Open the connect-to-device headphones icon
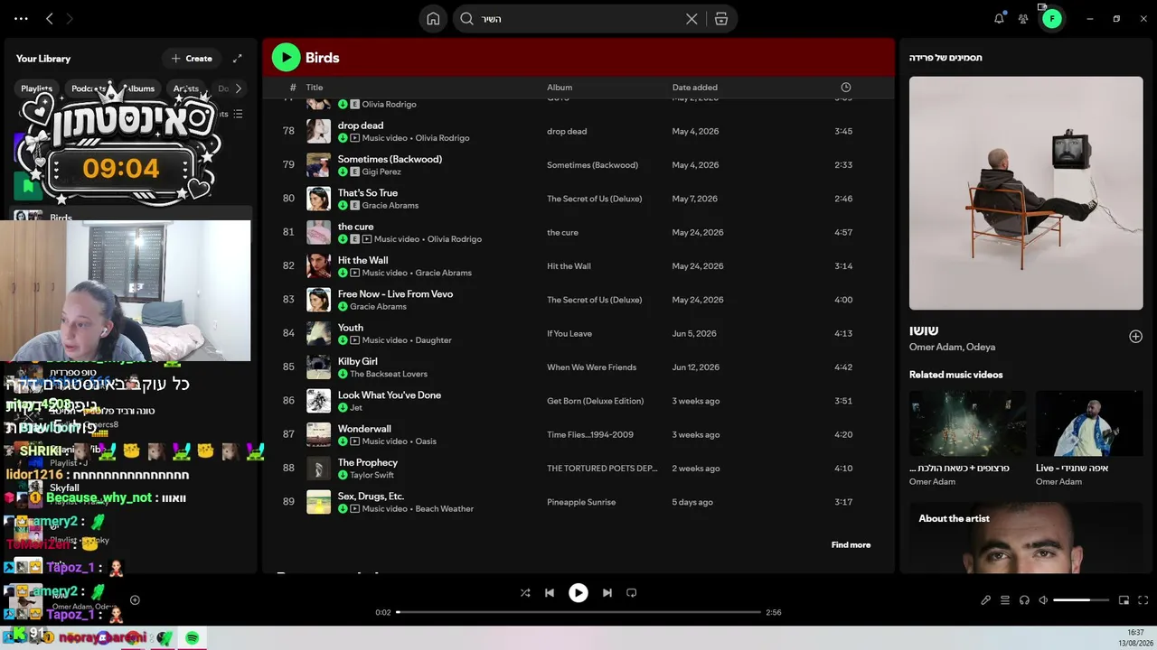 click(x=1024, y=600)
